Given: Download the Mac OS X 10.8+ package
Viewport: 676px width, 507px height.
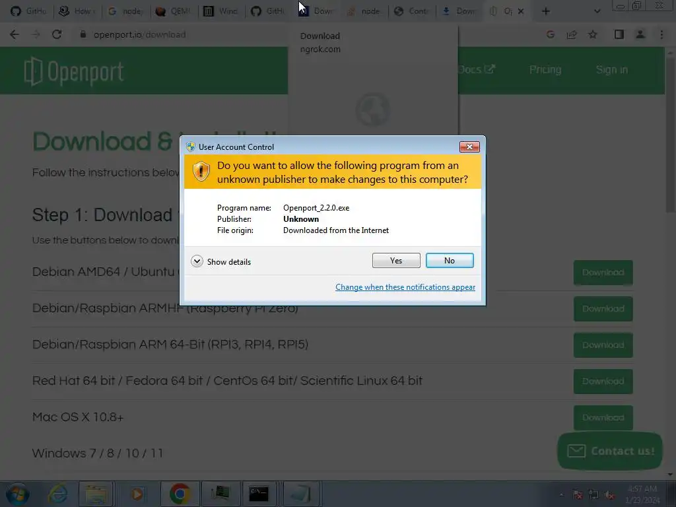Looking at the screenshot, I should coord(603,417).
